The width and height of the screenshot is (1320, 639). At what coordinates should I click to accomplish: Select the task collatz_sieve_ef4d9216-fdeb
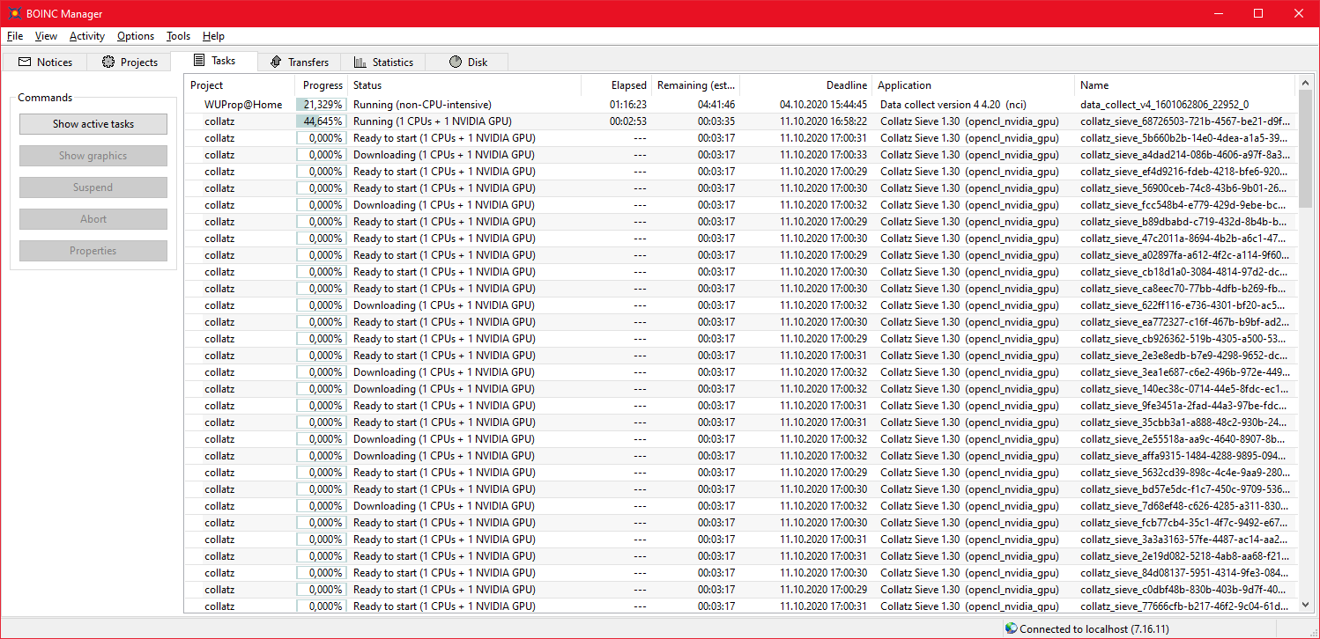click(x=1183, y=172)
